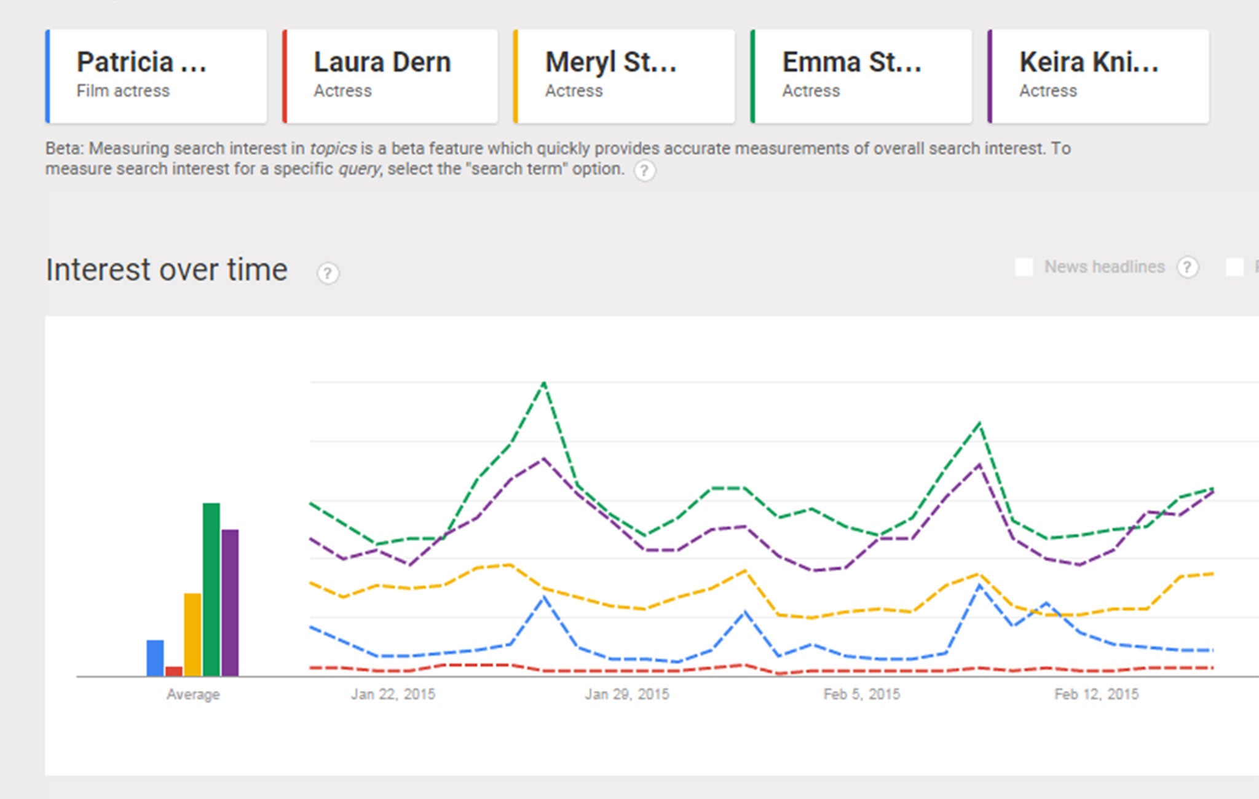The image size is (1259, 799).
Task: Click the green line's highest peak
Action: [544, 383]
